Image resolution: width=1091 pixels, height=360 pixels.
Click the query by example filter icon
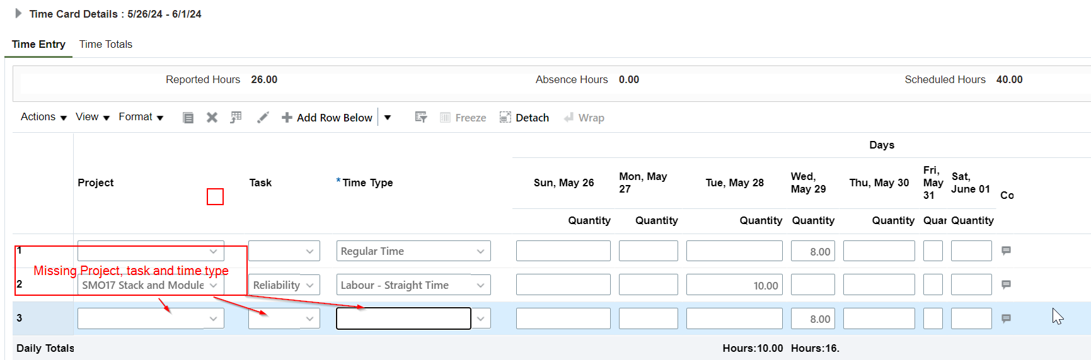coord(421,118)
